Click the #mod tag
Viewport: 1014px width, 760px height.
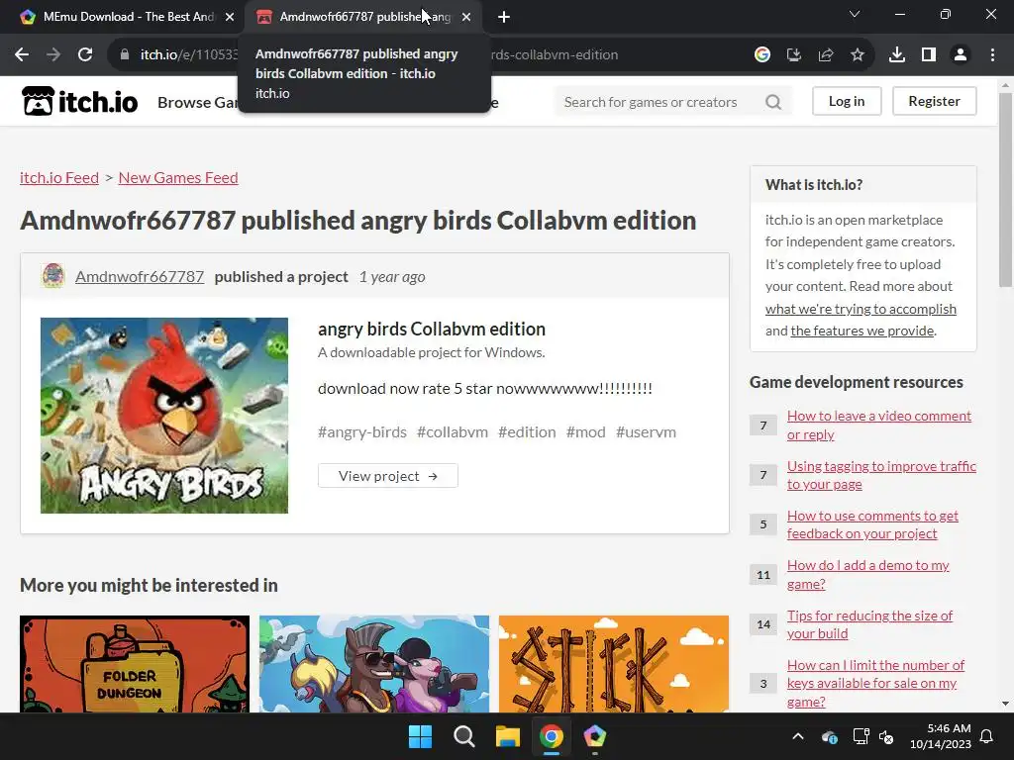(585, 431)
